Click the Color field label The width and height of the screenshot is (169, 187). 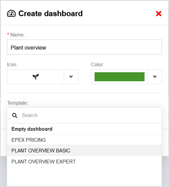coord(97,65)
